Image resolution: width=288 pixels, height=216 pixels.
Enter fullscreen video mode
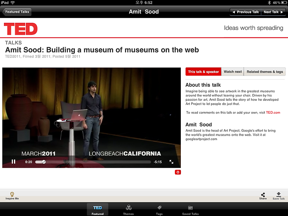click(171, 162)
